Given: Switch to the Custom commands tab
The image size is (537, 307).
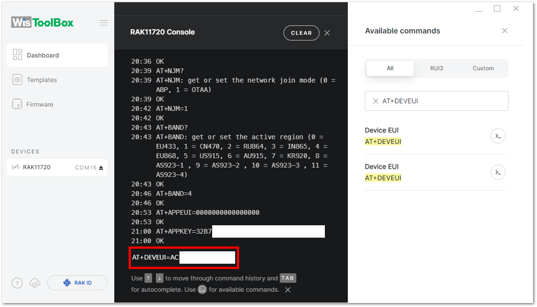Looking at the screenshot, I should 483,68.
